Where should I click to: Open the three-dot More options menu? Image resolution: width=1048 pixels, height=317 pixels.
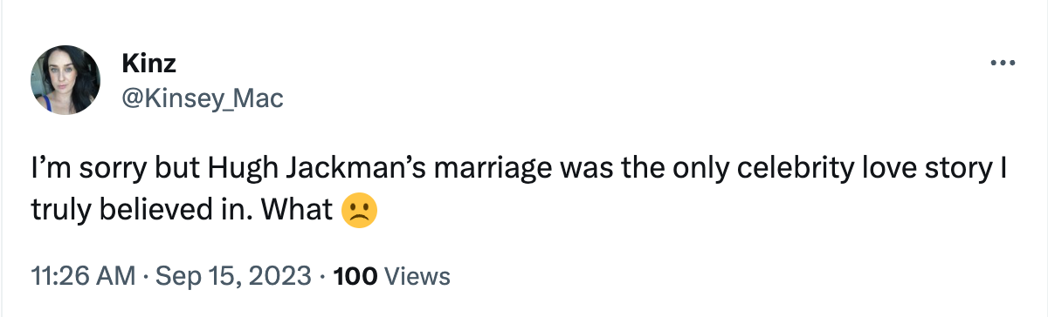[1002, 64]
